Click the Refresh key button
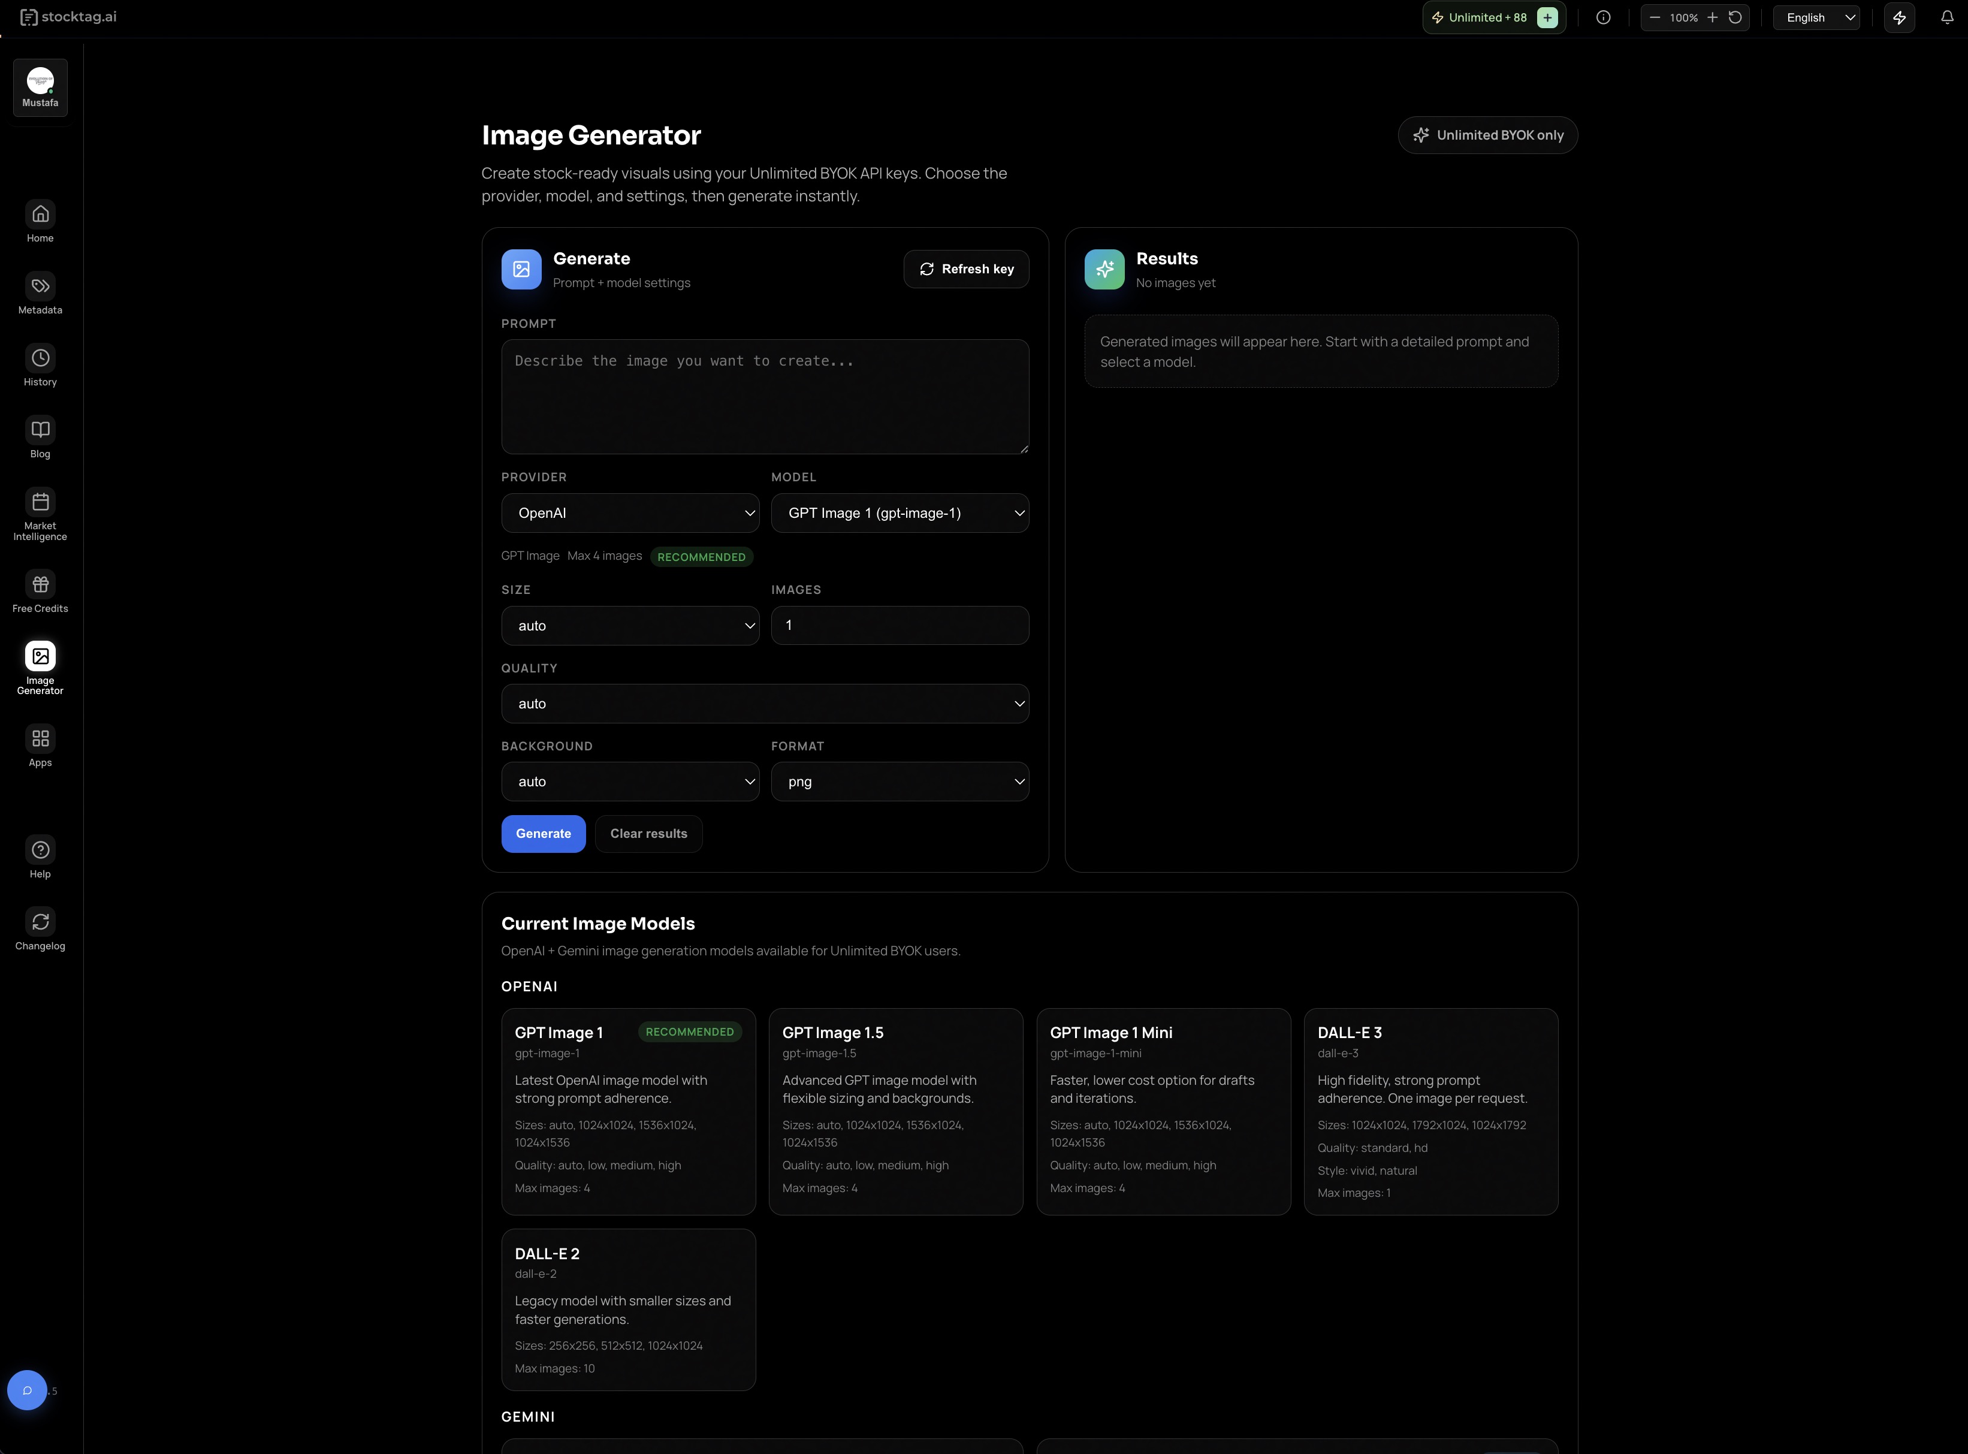Image resolution: width=1968 pixels, height=1454 pixels. click(x=967, y=269)
